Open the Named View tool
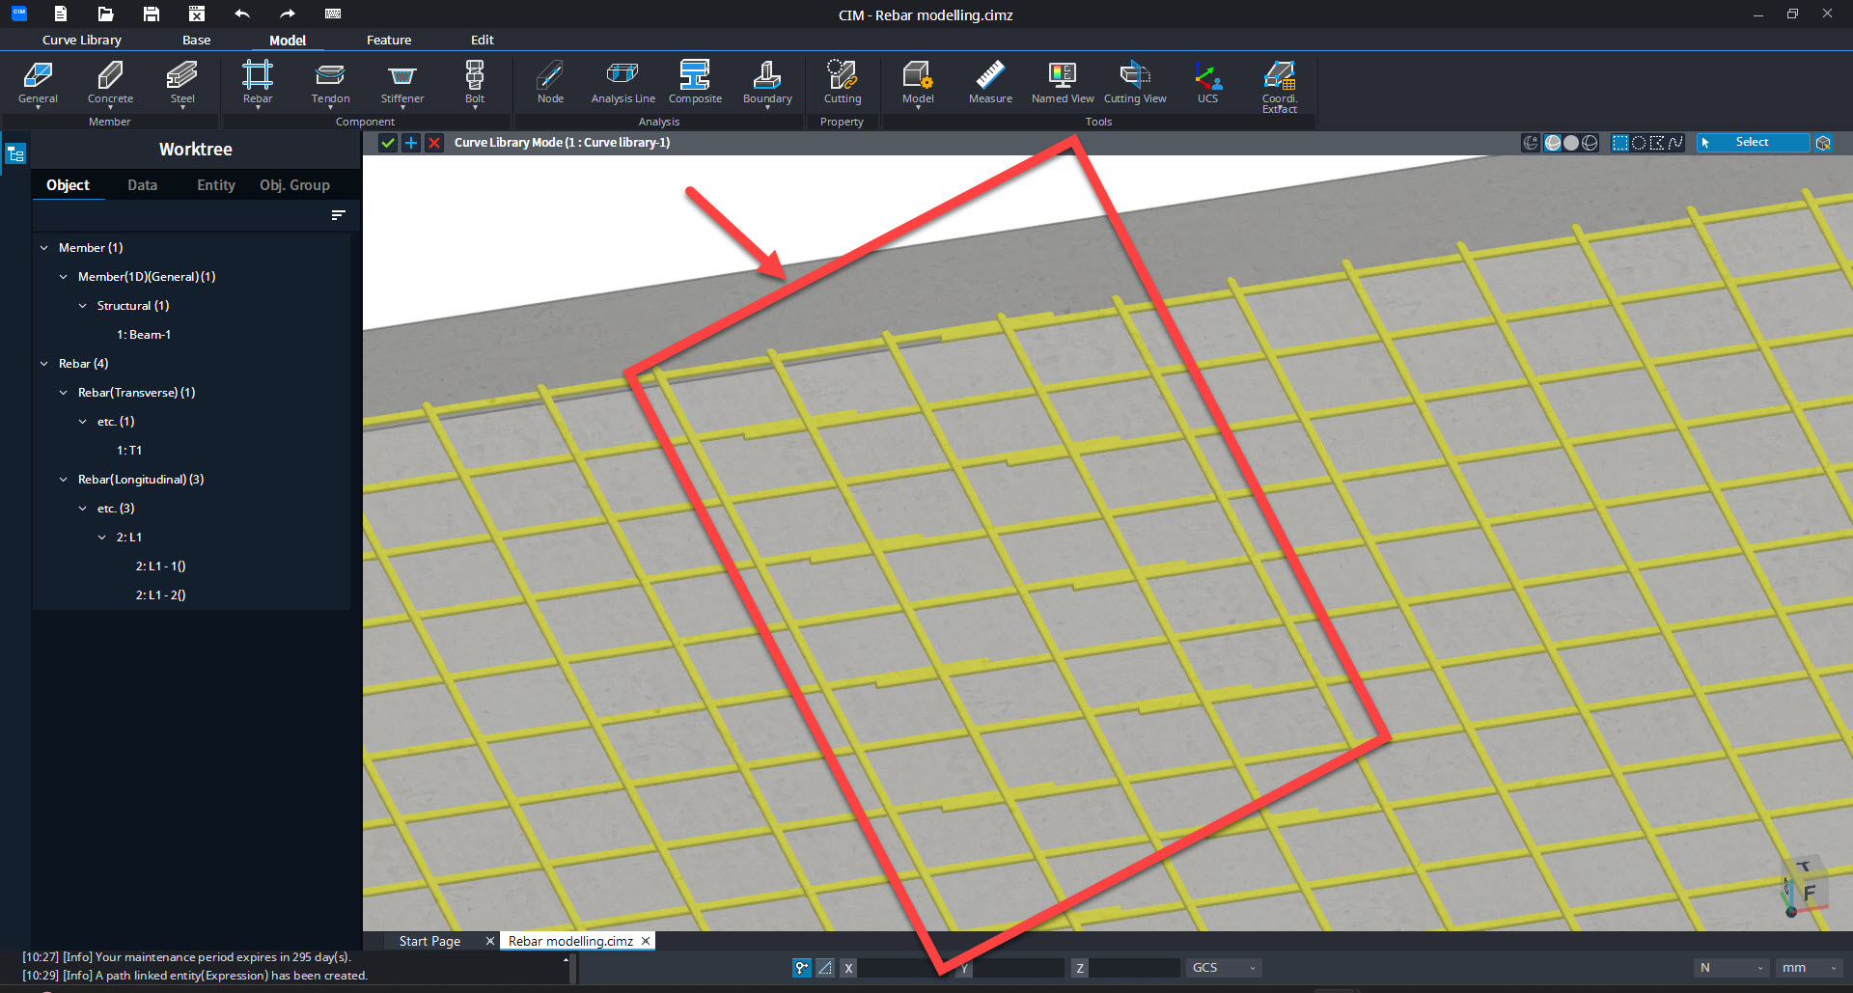Screen dimensions: 1853x993 (1063, 83)
